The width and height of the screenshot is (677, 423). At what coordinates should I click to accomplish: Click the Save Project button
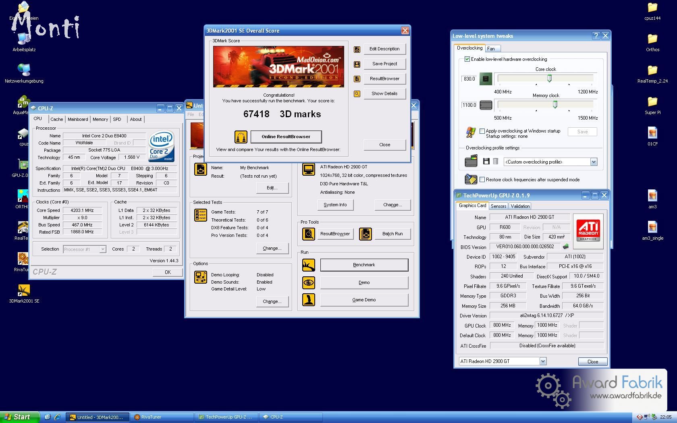384,64
